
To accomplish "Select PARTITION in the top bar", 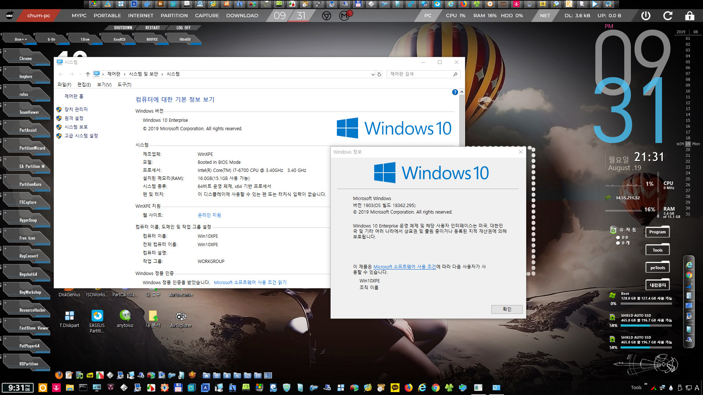I will tap(174, 16).
